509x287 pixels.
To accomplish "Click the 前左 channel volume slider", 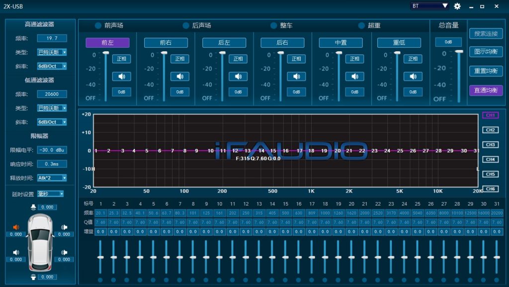I will (x=106, y=76).
